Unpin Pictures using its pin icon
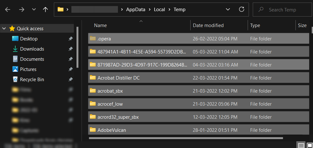This screenshot has width=313, height=148. (70, 69)
